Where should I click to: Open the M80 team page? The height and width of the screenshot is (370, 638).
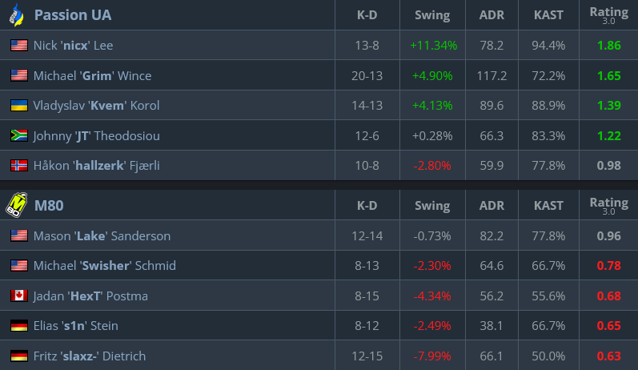pos(49,206)
